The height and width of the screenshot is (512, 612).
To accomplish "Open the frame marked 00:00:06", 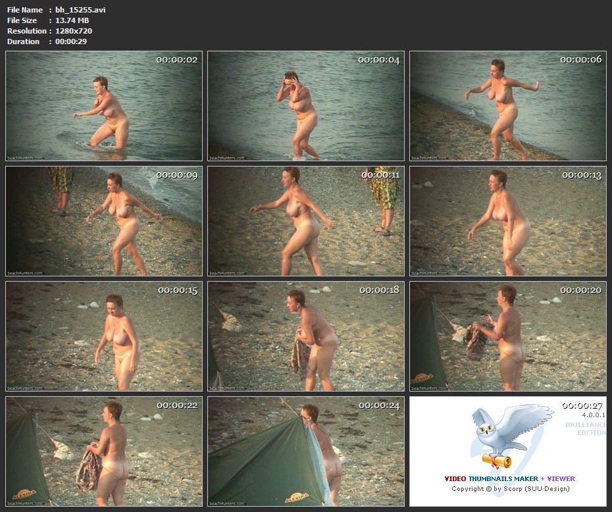I will pos(508,106).
